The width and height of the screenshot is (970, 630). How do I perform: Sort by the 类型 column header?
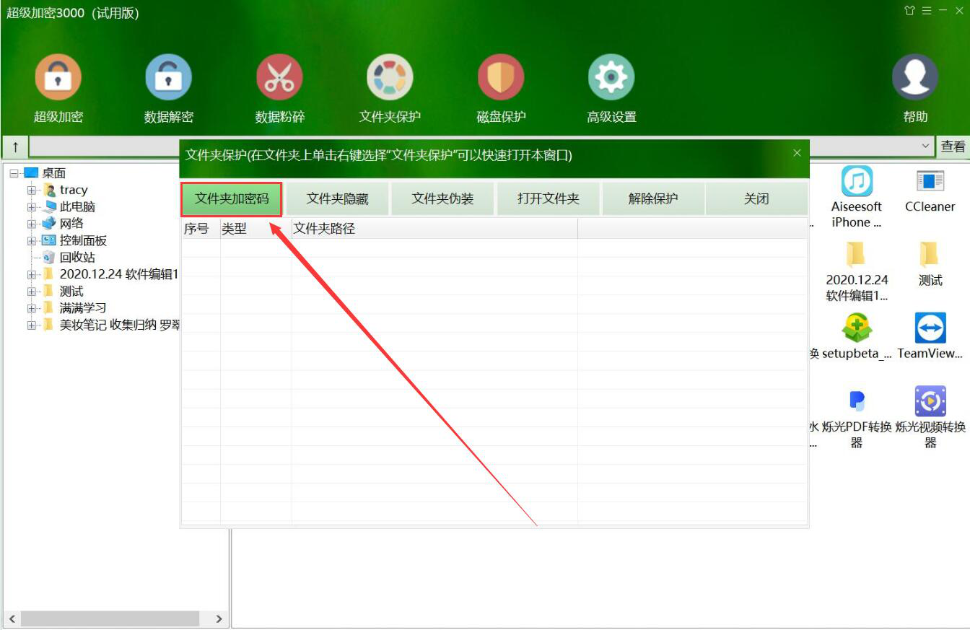[256, 229]
